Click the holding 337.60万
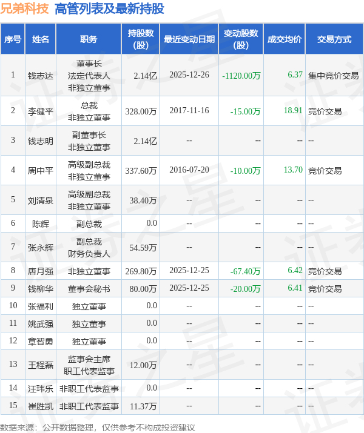Viewport: 364px width, 433px height. click(x=141, y=171)
